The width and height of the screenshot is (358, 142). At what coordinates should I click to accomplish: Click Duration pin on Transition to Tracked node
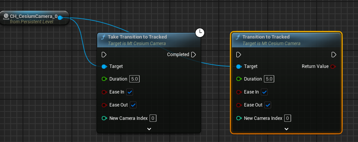[239, 79]
